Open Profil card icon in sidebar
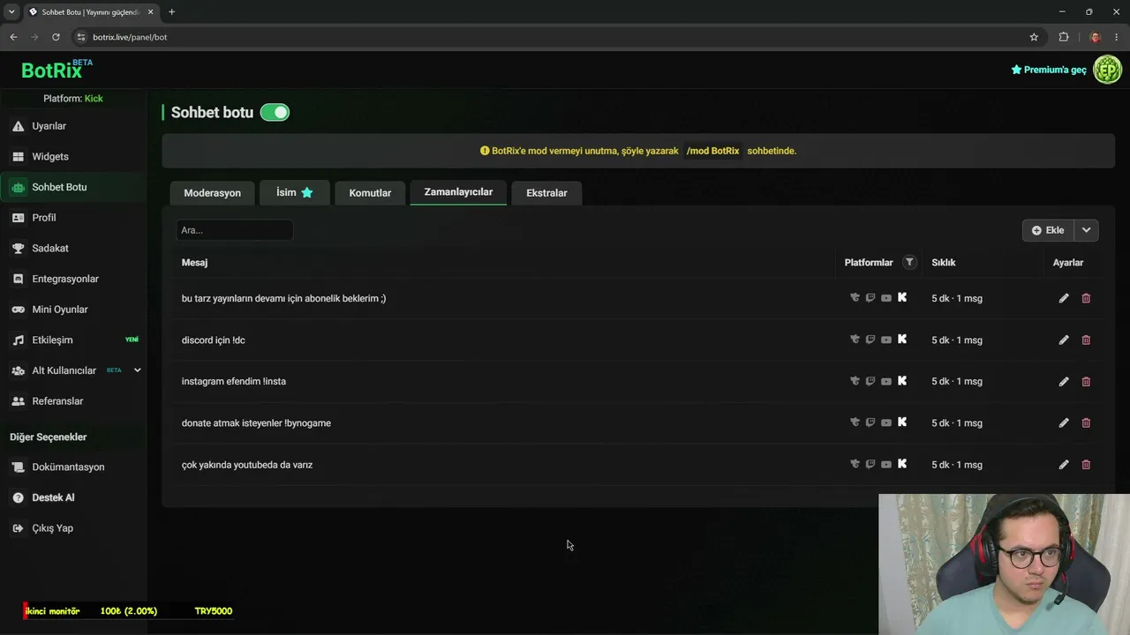The height and width of the screenshot is (635, 1130). (18, 218)
